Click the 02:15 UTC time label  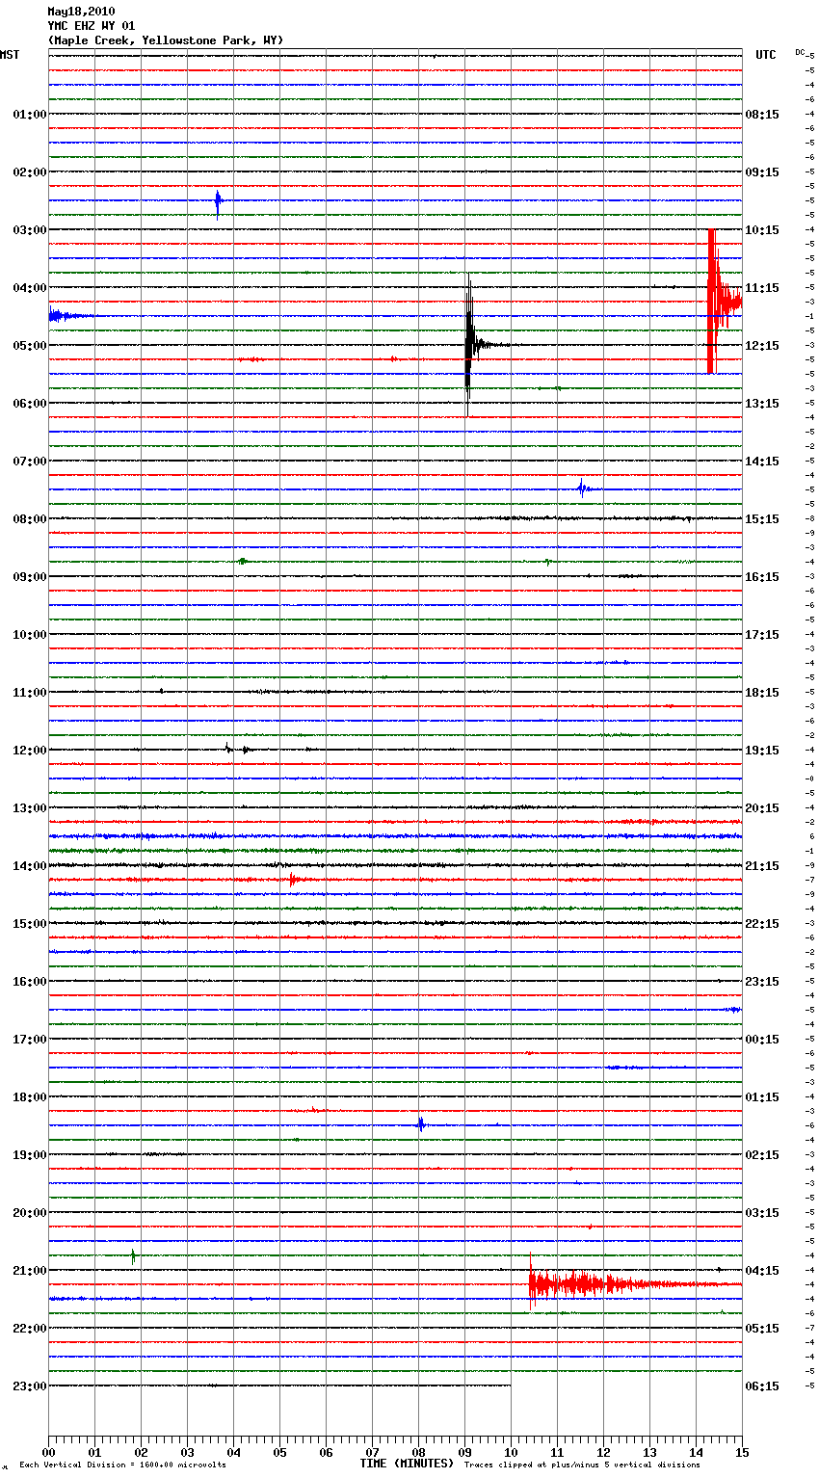(762, 1155)
